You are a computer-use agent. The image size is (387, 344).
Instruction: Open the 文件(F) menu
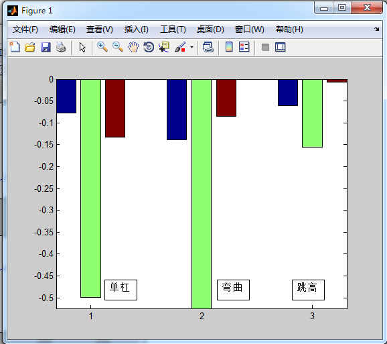click(x=25, y=30)
